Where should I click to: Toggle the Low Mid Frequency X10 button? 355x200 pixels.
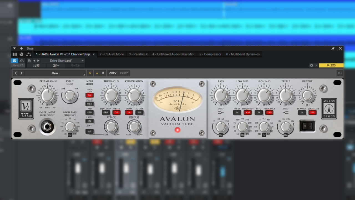point(247,112)
